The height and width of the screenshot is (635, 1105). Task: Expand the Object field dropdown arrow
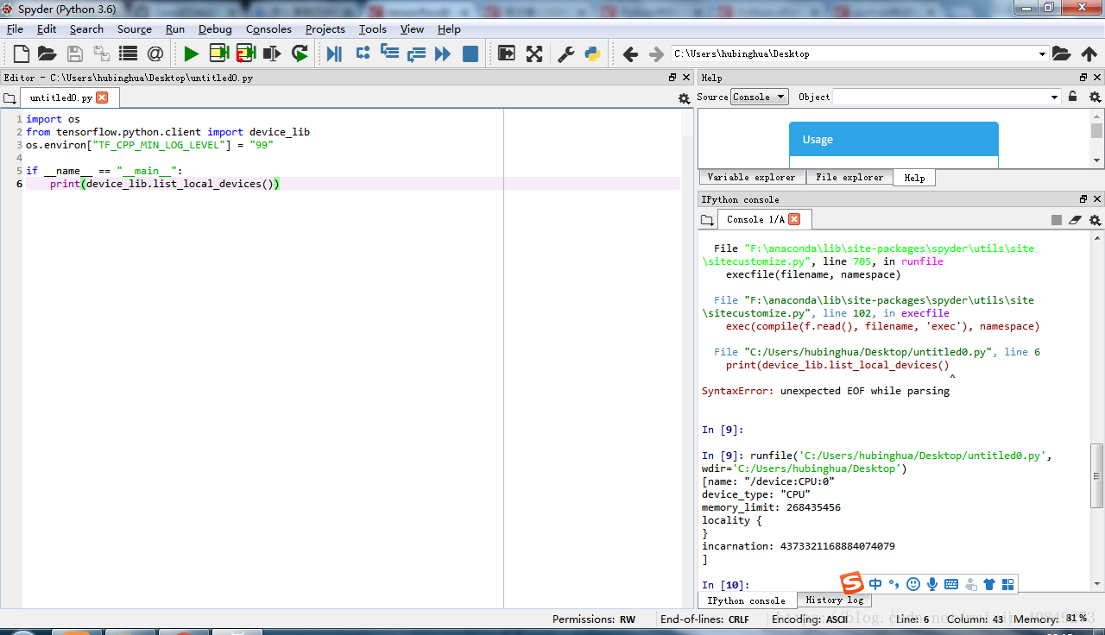(1055, 97)
